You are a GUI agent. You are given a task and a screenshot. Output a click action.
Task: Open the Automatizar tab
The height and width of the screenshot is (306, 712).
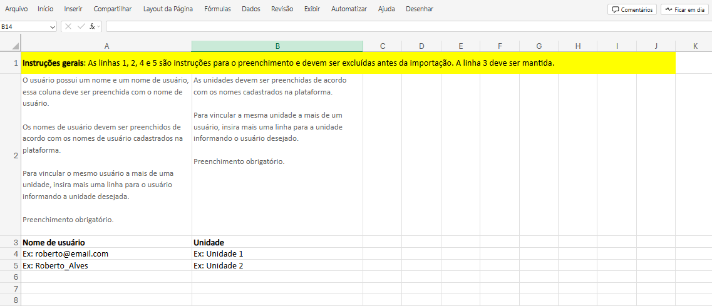click(x=349, y=9)
